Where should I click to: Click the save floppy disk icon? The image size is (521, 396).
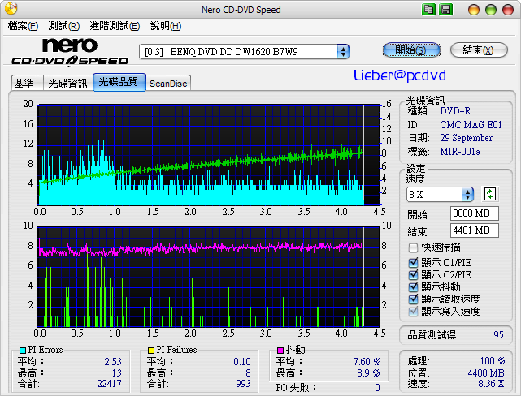click(445, 9)
